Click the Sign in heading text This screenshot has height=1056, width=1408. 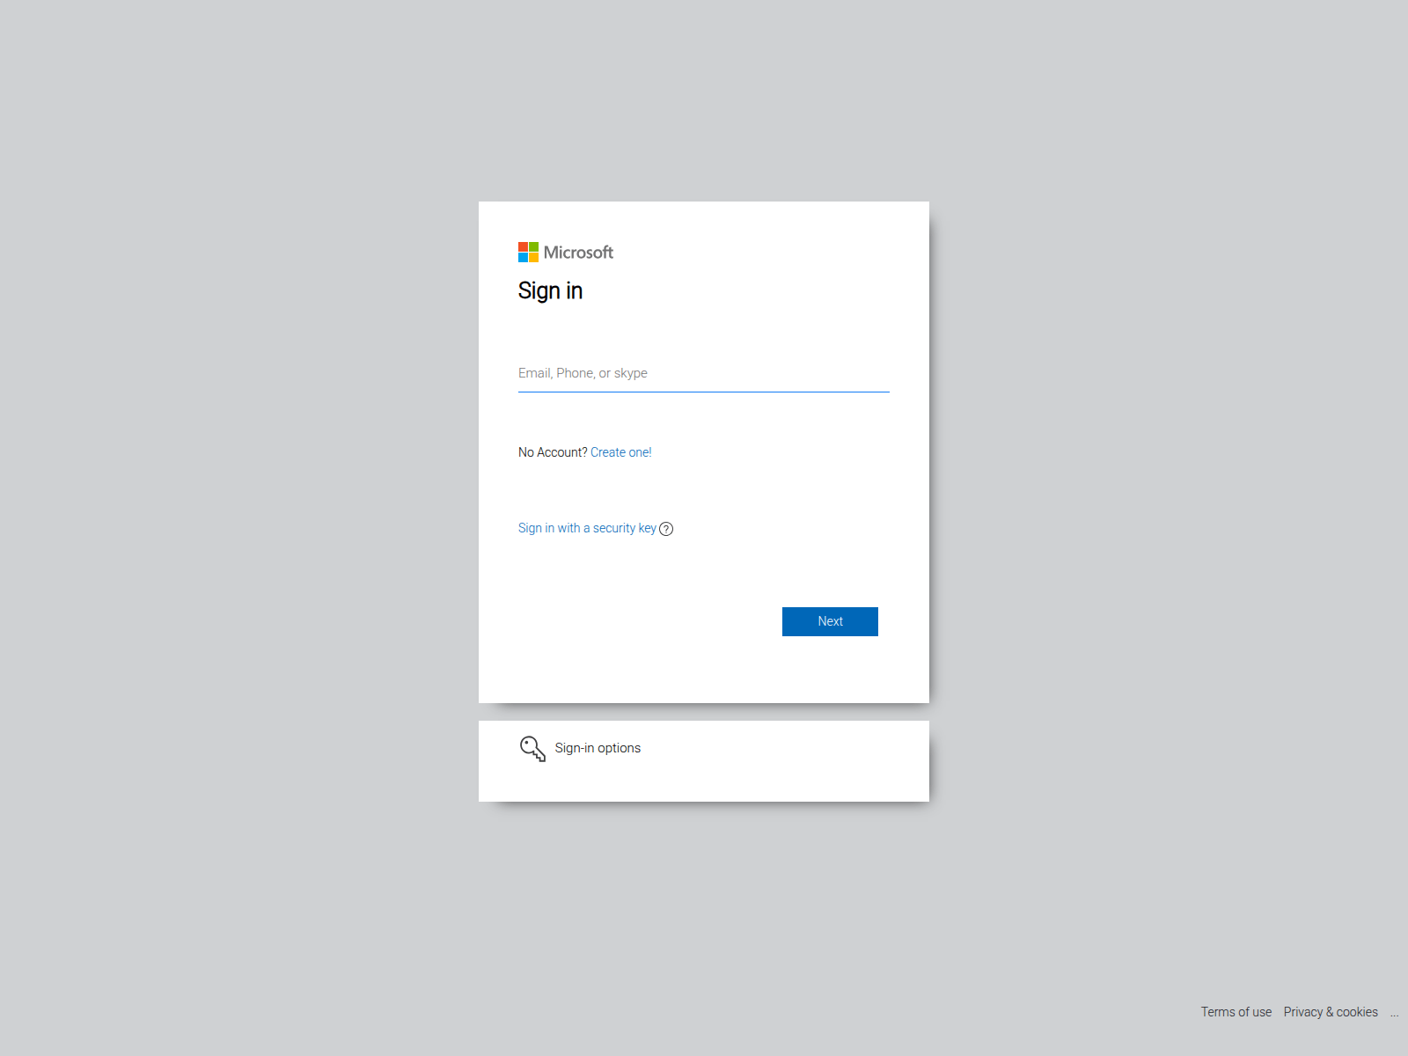tap(550, 291)
